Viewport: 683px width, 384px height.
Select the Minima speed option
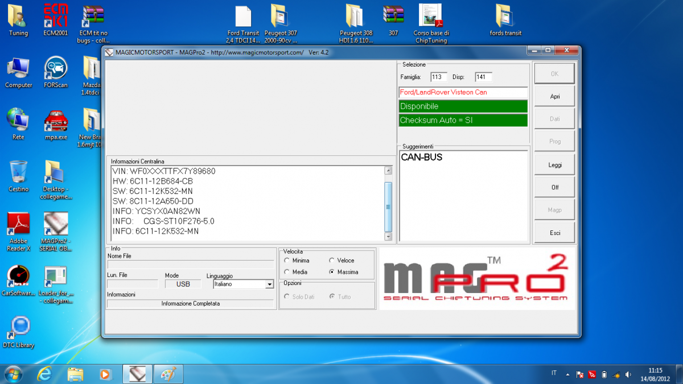(x=297, y=261)
